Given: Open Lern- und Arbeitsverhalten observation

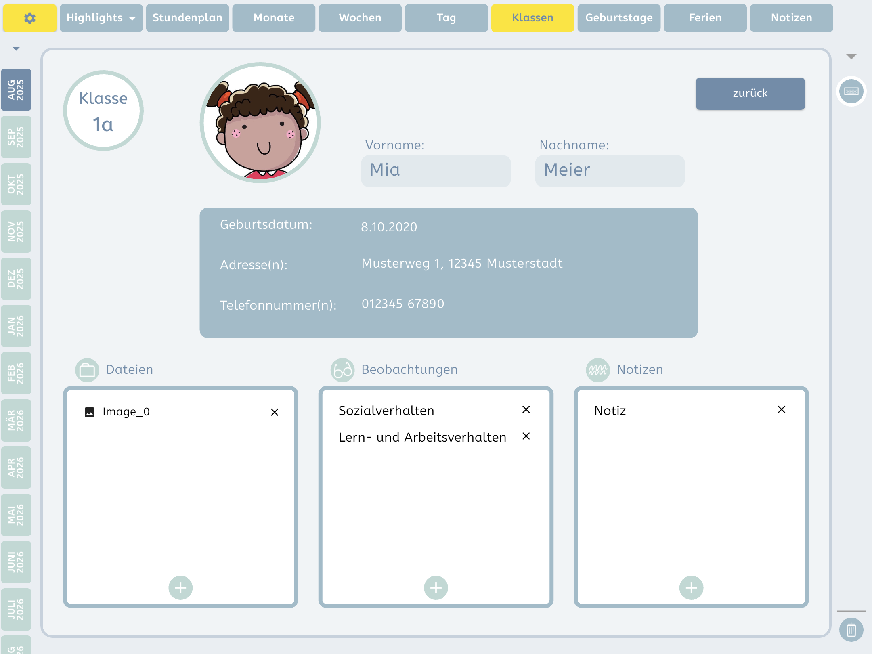Looking at the screenshot, I should coord(422,437).
